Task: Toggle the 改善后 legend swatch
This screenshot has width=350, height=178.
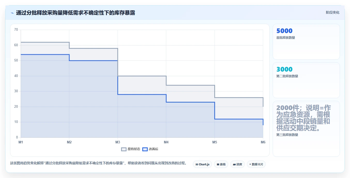Action: point(145,149)
